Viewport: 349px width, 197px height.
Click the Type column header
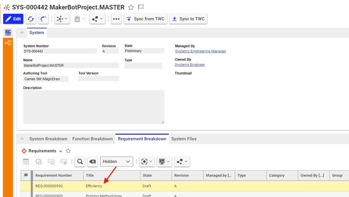(250, 175)
